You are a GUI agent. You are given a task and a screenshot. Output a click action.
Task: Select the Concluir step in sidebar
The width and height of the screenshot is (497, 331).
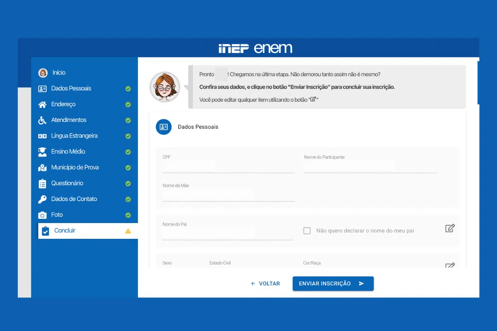[65, 230]
